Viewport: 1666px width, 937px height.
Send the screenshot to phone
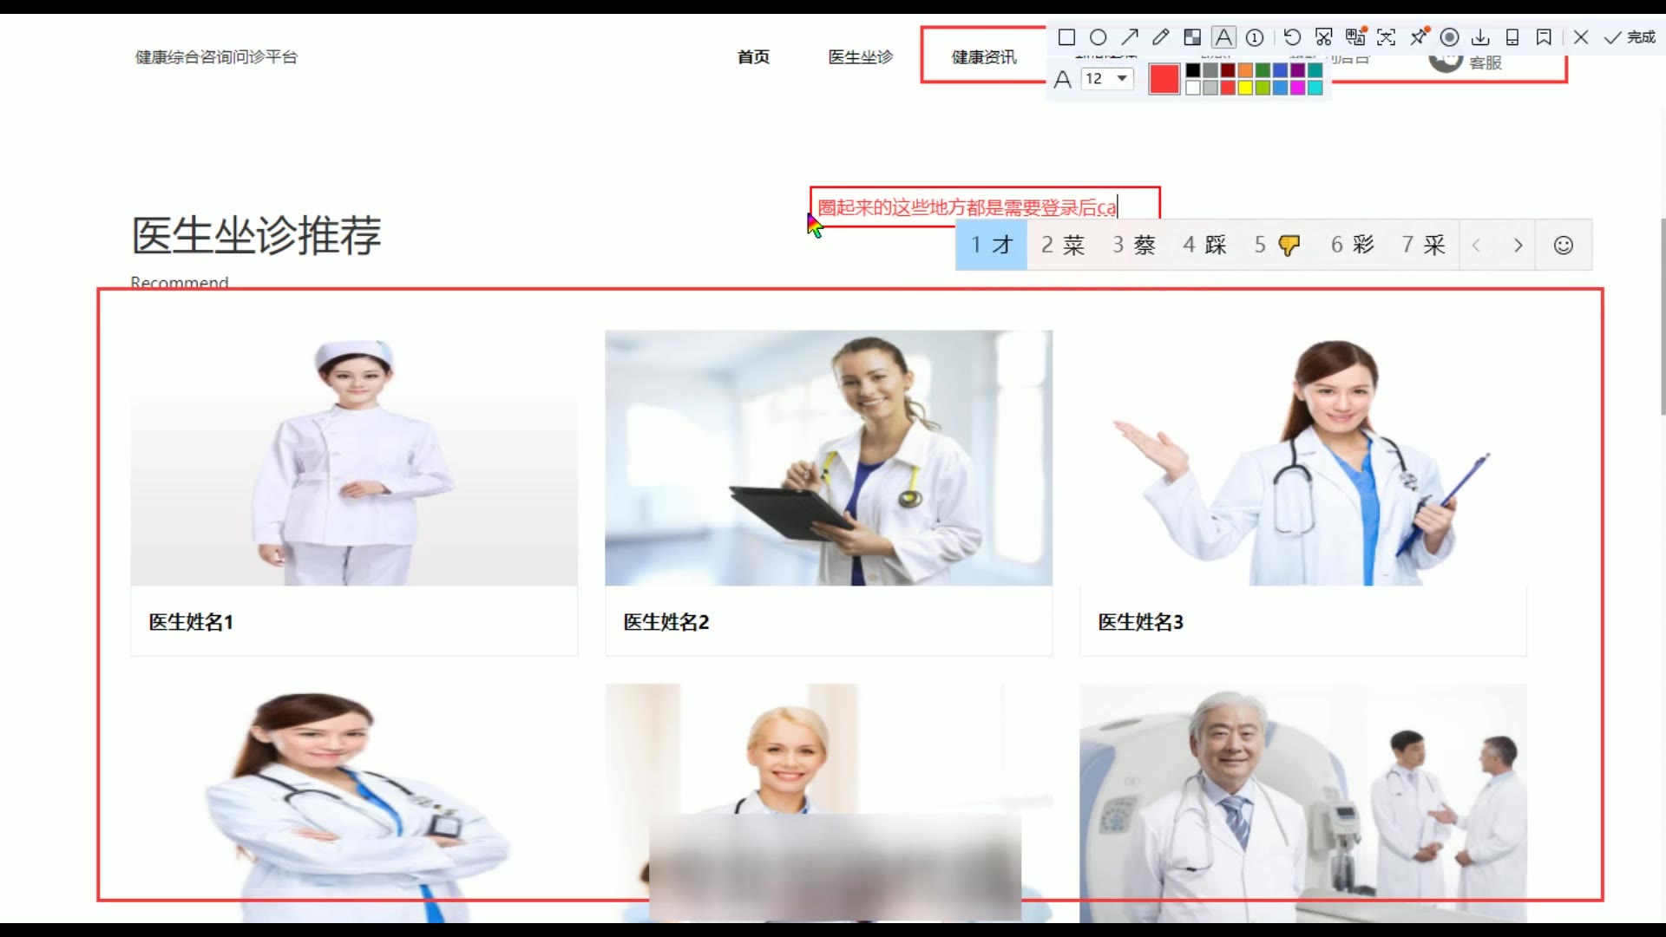(1512, 37)
